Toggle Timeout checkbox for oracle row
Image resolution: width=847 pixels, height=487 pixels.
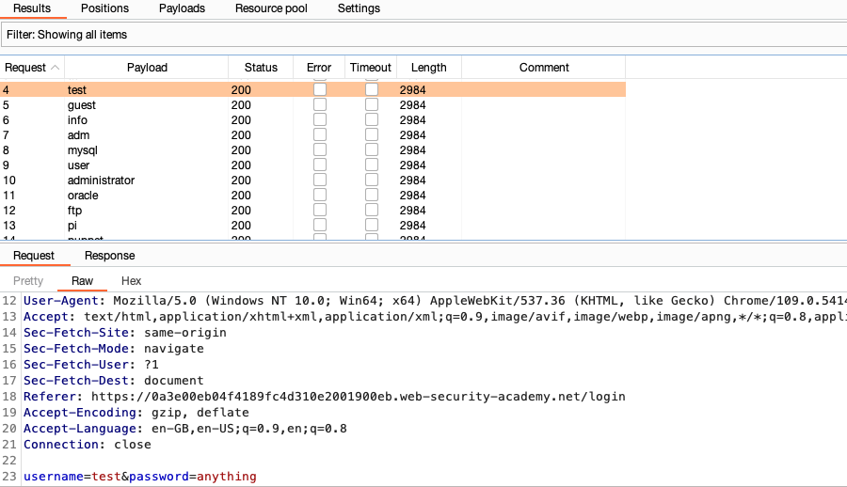coord(372,196)
